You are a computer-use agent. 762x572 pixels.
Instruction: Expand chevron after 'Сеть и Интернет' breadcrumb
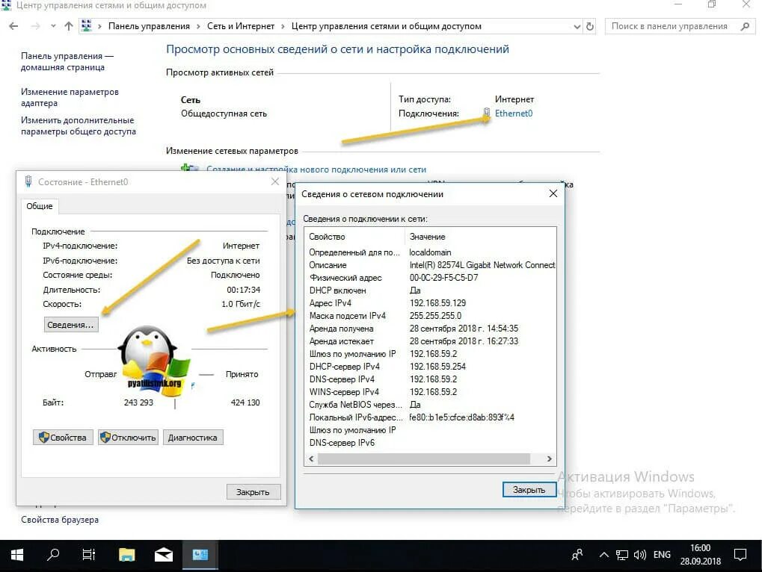pos(283,26)
